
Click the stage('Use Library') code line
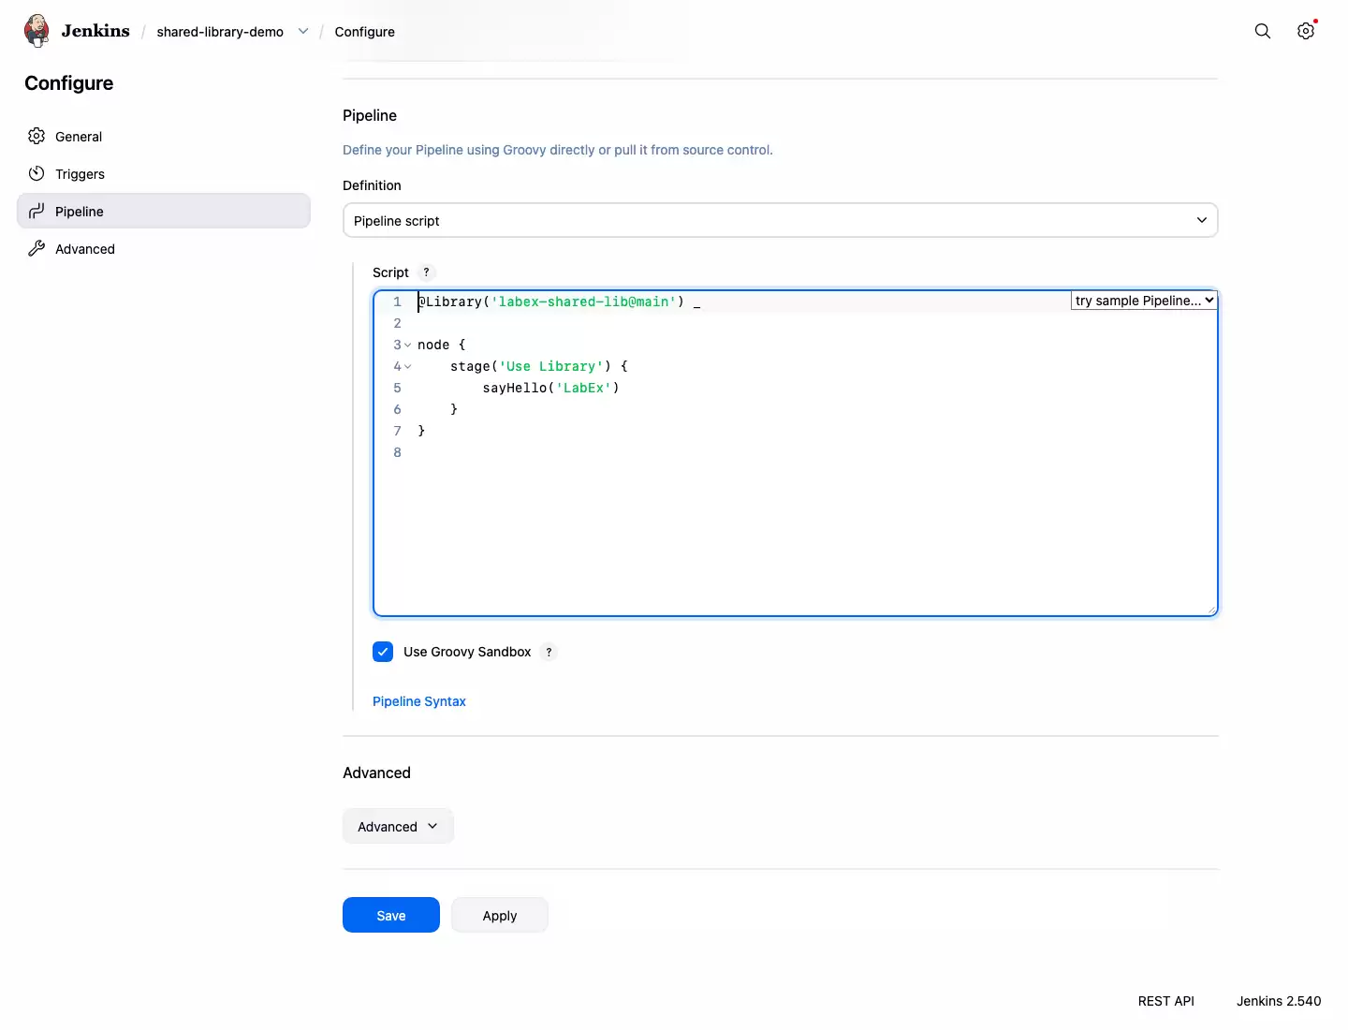click(x=539, y=366)
